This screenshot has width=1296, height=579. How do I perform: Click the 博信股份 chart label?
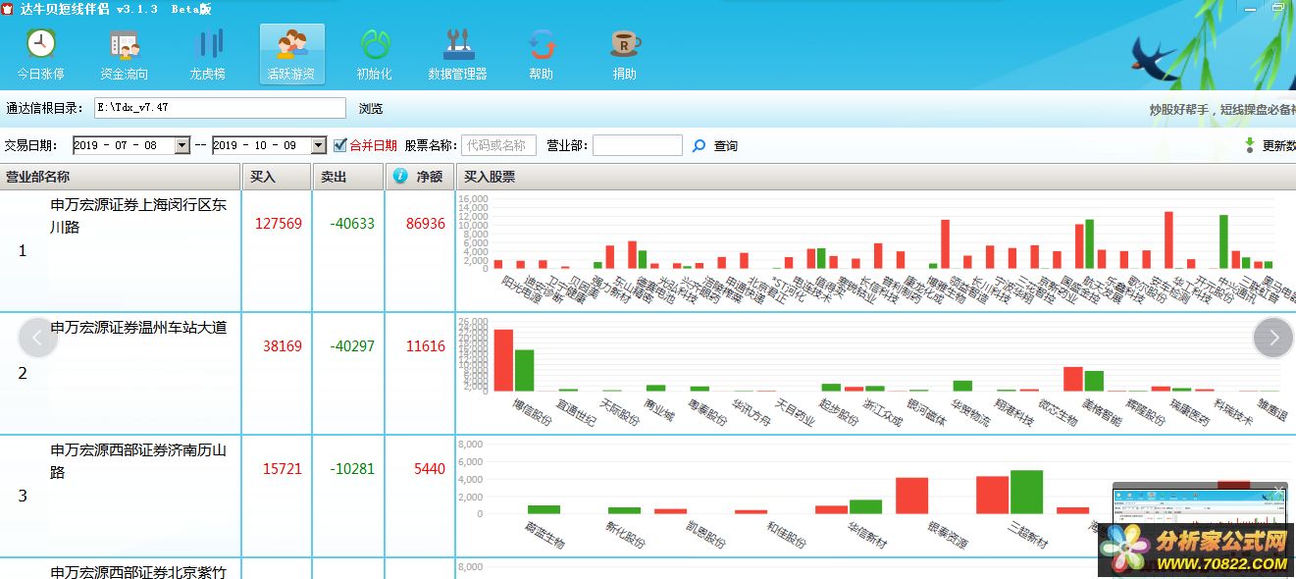(533, 411)
